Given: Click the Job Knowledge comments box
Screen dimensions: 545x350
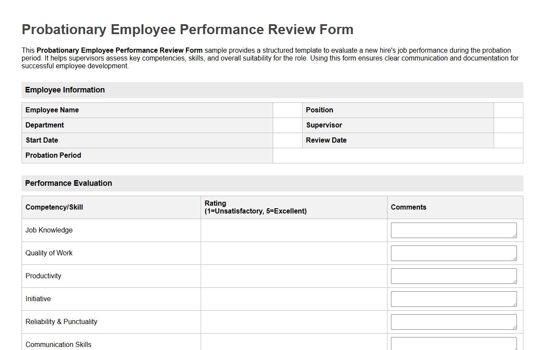Looking at the screenshot, I should 453,230.
